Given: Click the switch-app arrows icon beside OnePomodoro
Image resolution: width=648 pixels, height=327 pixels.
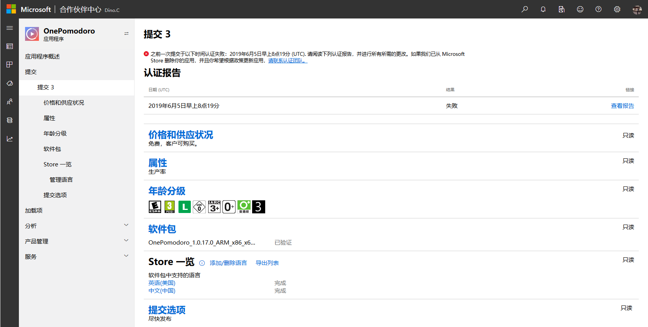Looking at the screenshot, I should [126, 34].
